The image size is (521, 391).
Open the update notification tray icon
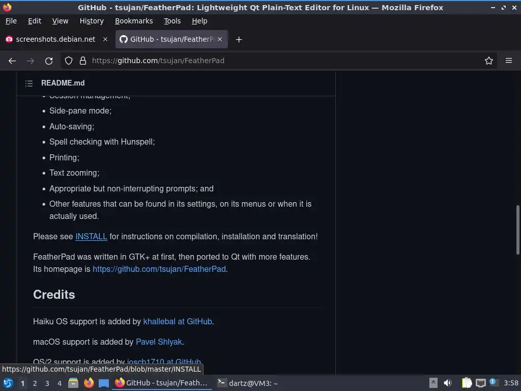point(494,382)
